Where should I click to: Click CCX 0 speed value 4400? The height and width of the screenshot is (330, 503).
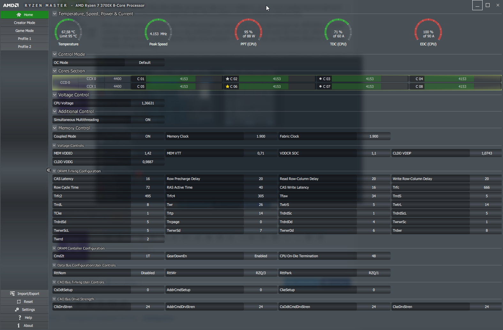pos(118,79)
